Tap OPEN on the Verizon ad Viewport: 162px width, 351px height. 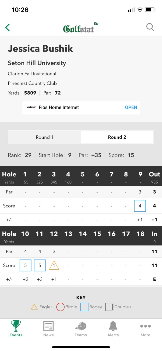[x=131, y=107]
